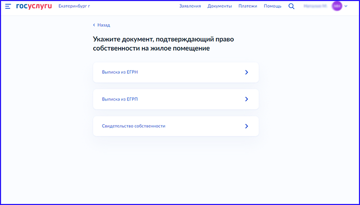Change the location Екатеринбург г
Image resolution: width=360 pixels, height=205 pixels.
click(74, 6)
